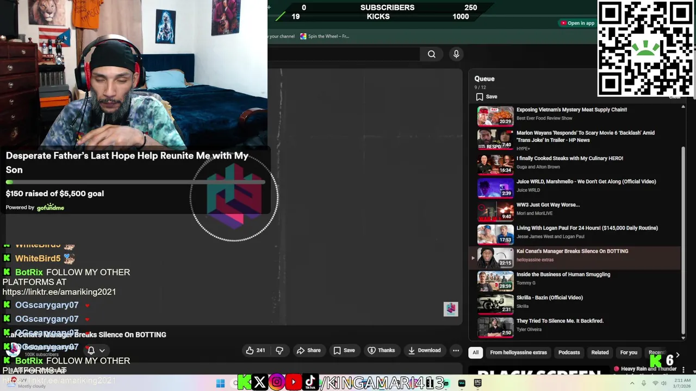This screenshot has height=391, width=696.
Task: Open the Wi-Fi network tray icon
Action: 655,383
